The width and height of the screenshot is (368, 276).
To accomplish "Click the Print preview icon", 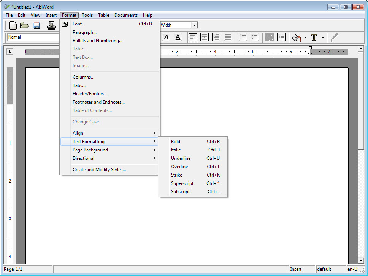I will (x=51, y=25).
